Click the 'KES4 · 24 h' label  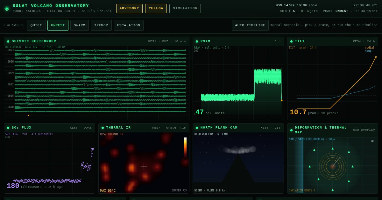[364, 41]
